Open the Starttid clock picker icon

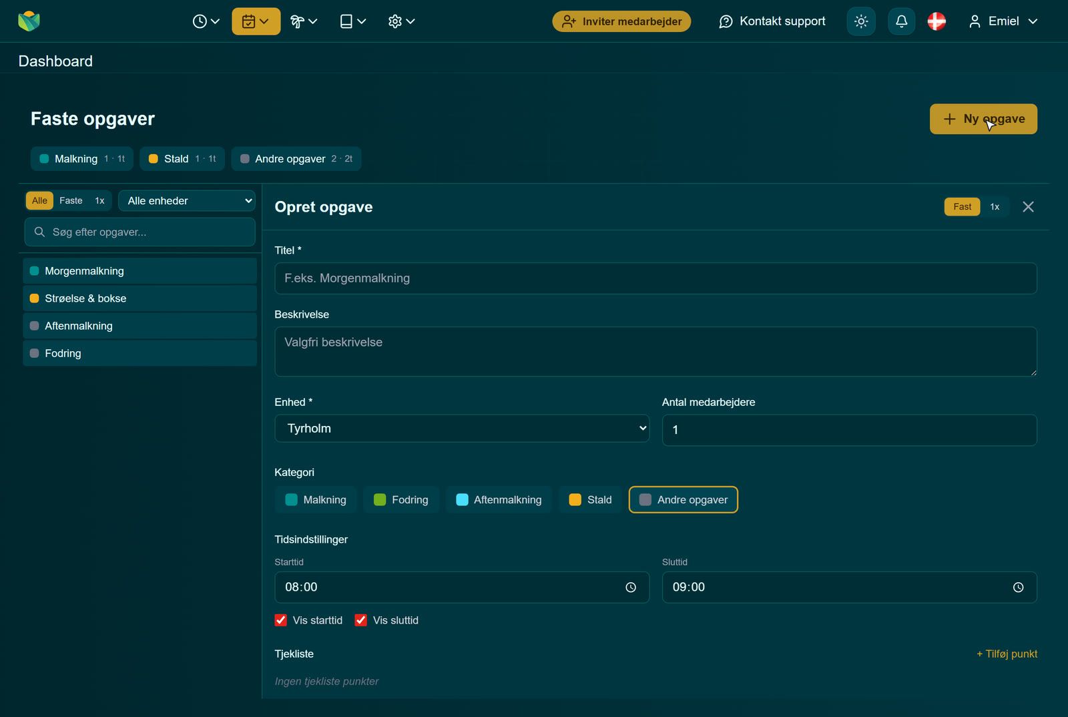click(x=631, y=587)
